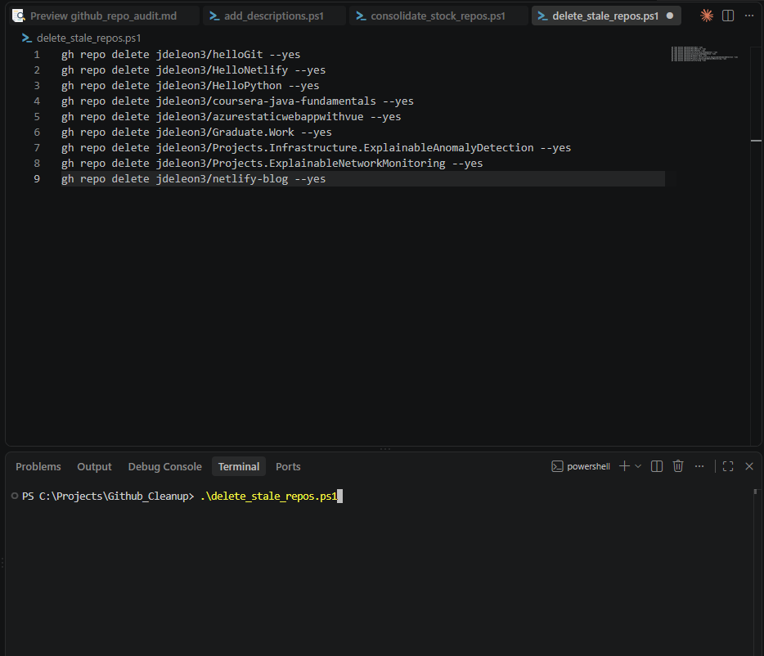The height and width of the screenshot is (656, 764).
Task: Split the terminal pane
Action: click(x=657, y=466)
